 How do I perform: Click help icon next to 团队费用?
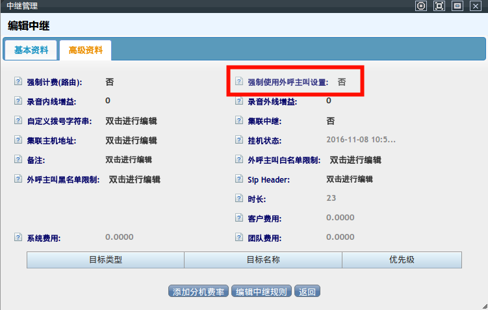coord(238,238)
